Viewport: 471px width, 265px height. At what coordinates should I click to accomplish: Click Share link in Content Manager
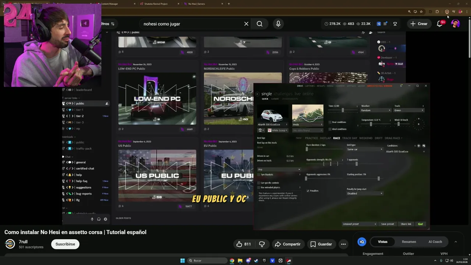click(406, 224)
